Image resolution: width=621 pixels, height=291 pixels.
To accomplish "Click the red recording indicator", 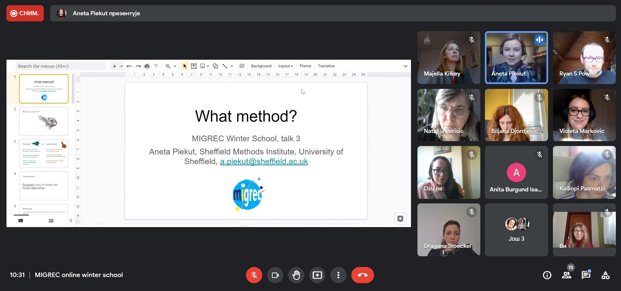I will click(25, 13).
